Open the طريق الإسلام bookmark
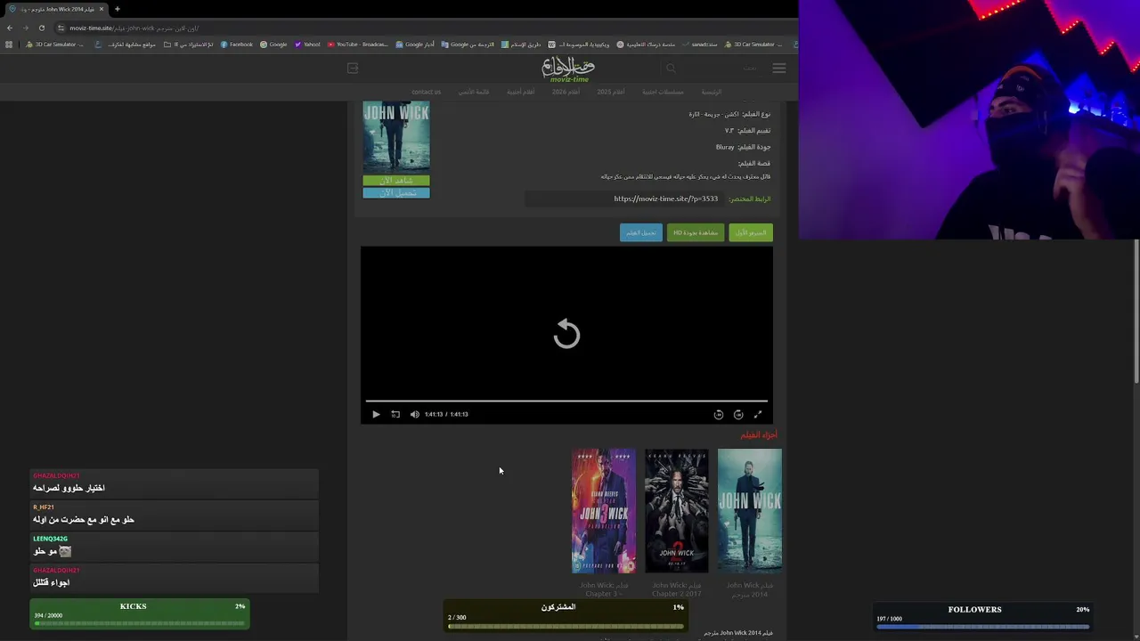 click(521, 45)
